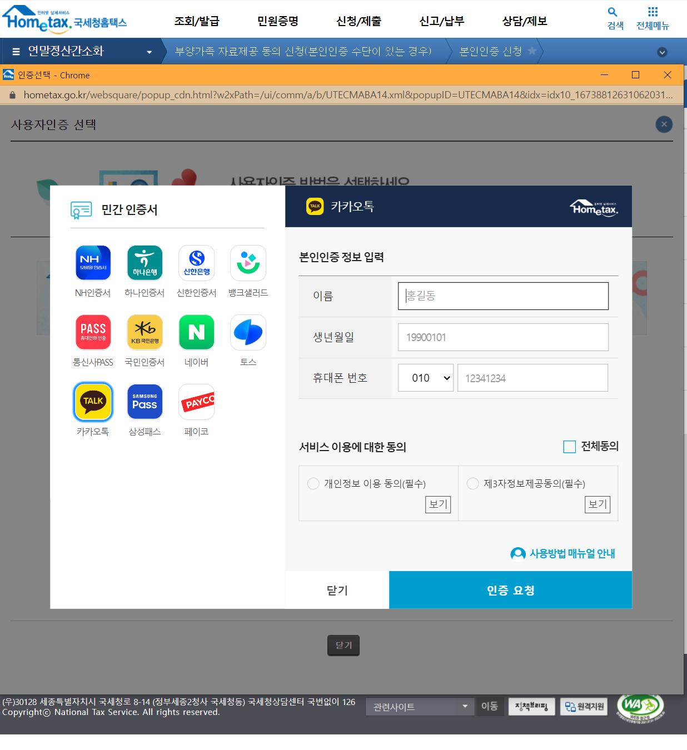
Task: Click the 이름 name input field
Action: [503, 296]
